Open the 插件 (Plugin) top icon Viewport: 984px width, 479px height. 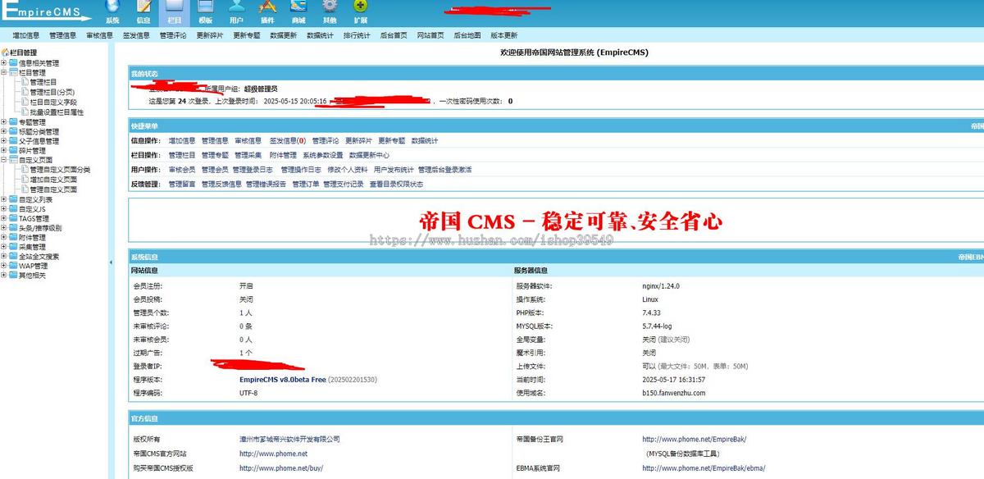pyautogui.click(x=267, y=11)
